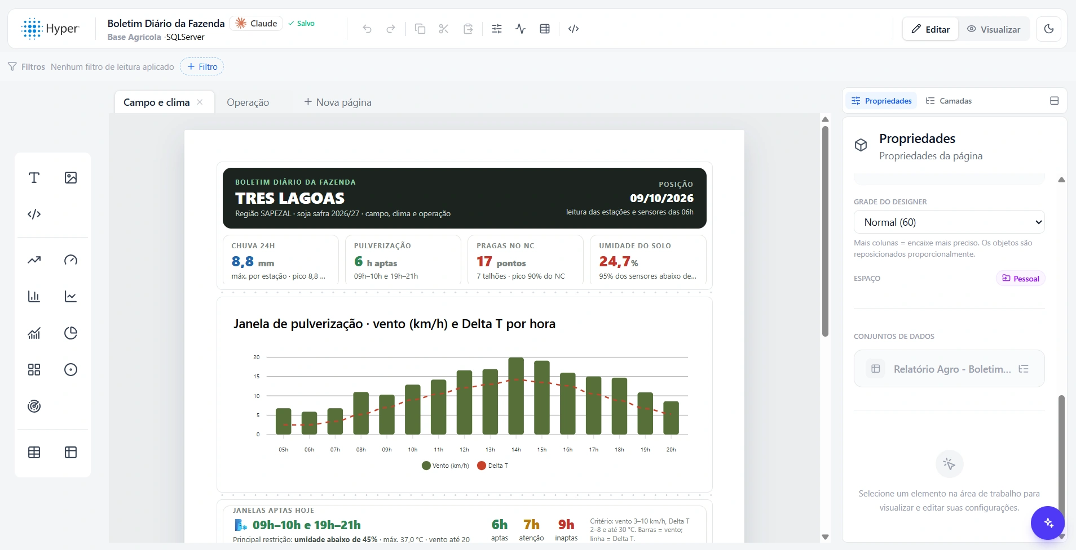Expand the Relatório Agro dataset tree
This screenshot has width=1076, height=550.
pos(1024,369)
